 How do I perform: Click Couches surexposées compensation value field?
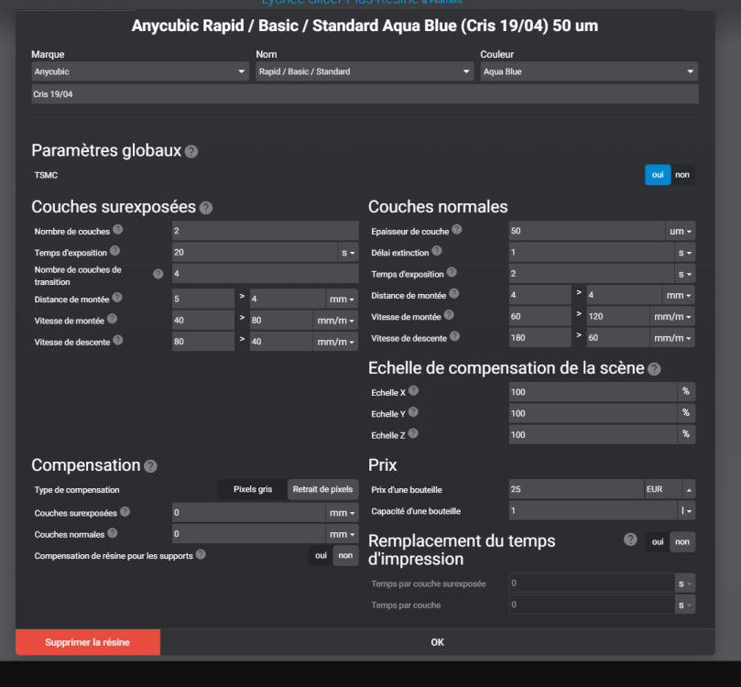[x=248, y=513]
